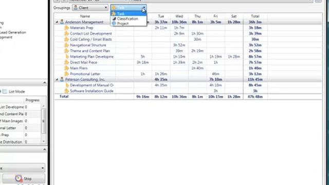The image size is (329, 185).
Task: Select Promotional Letter row name
Action: click(85, 74)
